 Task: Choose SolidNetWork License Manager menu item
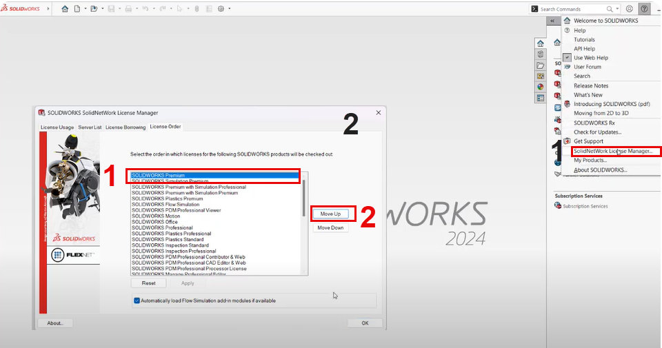(x=613, y=151)
